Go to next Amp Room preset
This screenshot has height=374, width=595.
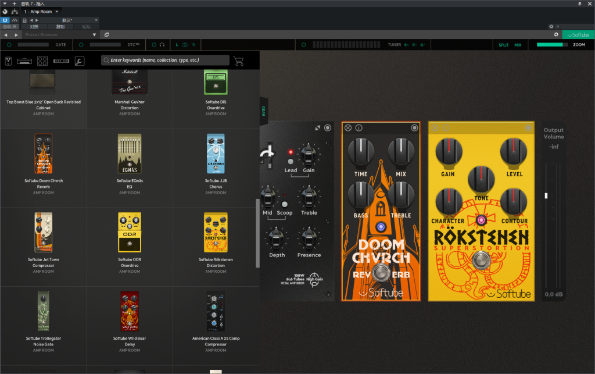[x=16, y=34]
